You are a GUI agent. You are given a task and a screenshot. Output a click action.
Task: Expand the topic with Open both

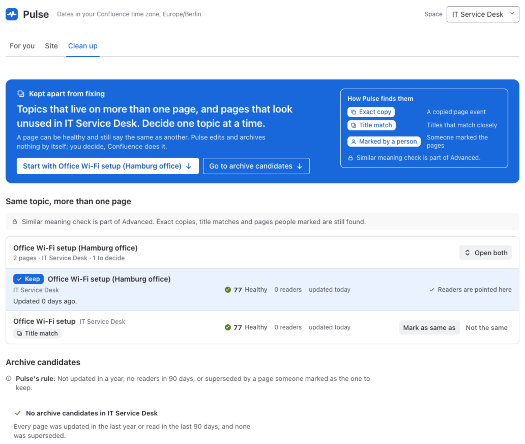point(485,253)
